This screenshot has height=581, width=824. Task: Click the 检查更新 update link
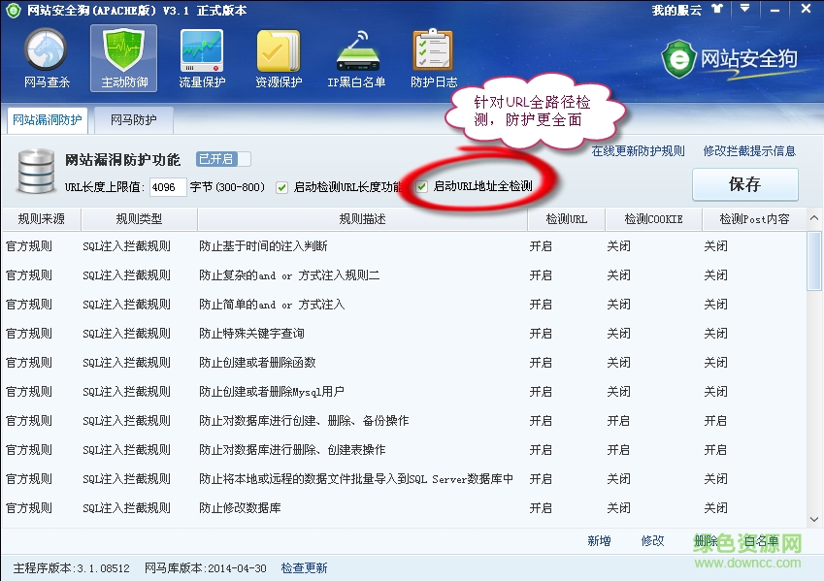point(303,567)
